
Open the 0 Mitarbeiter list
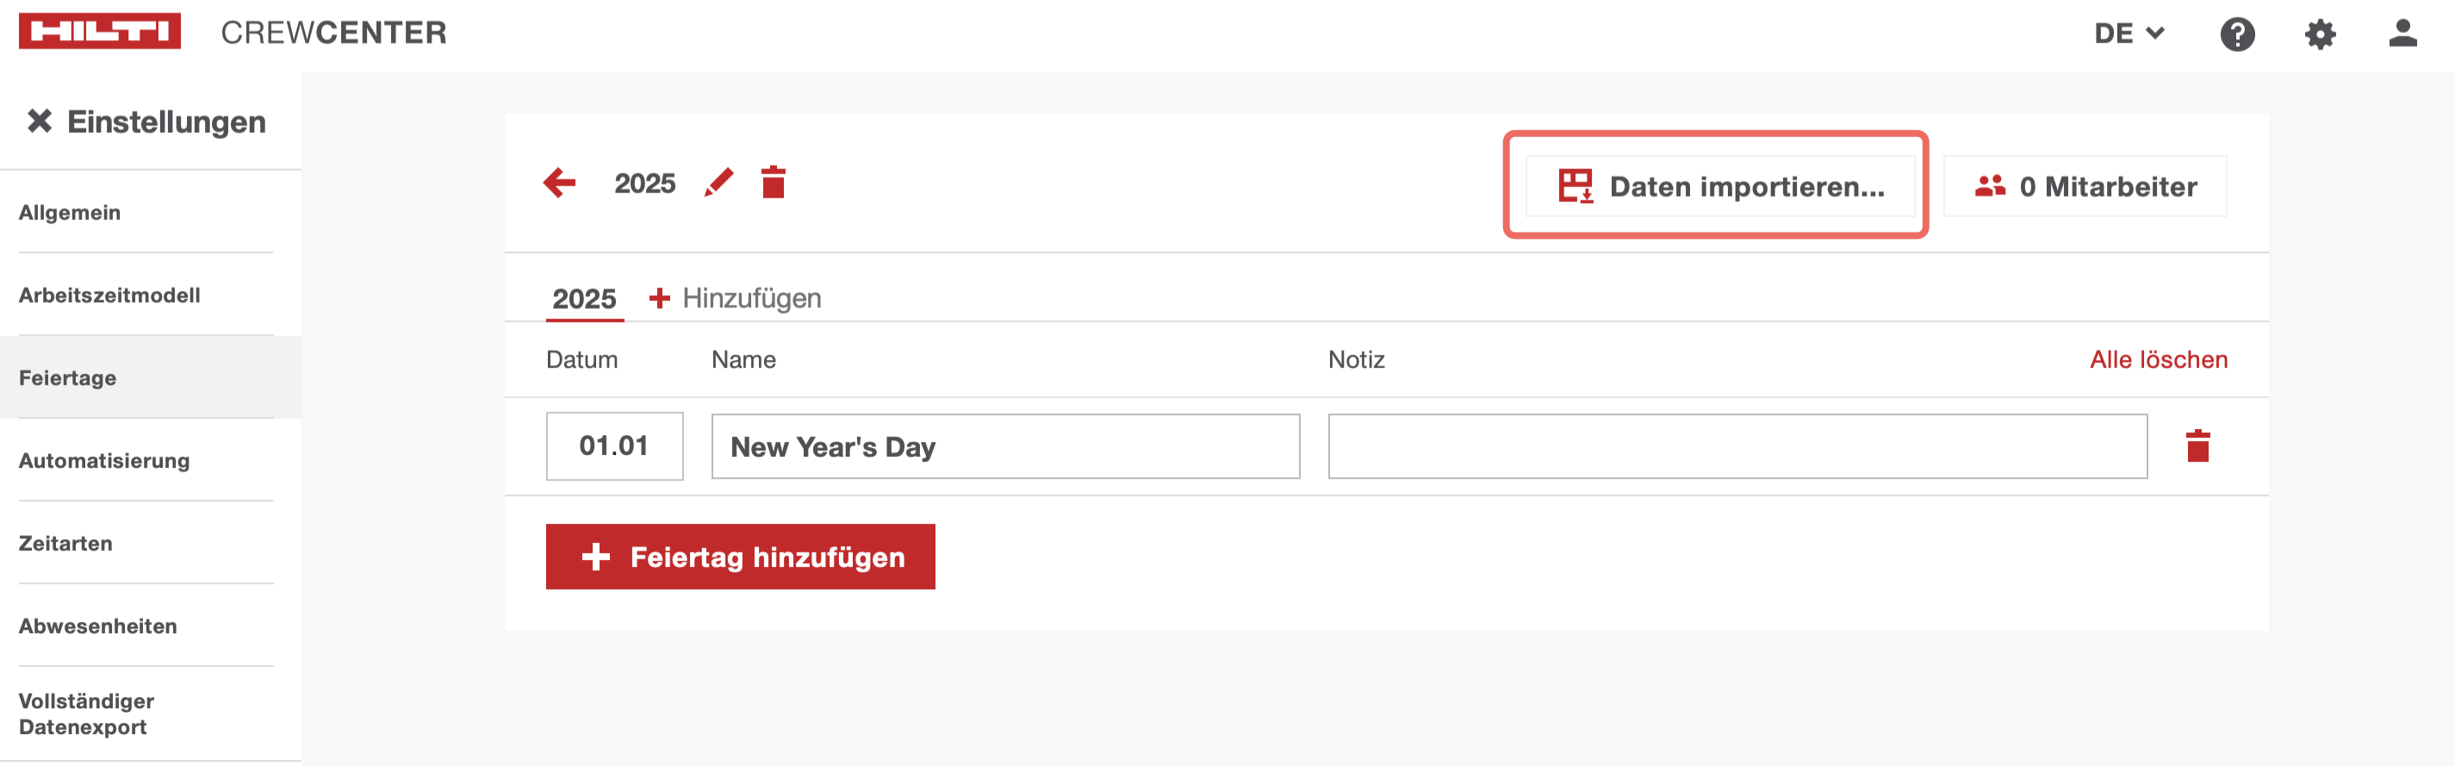pos(2085,186)
